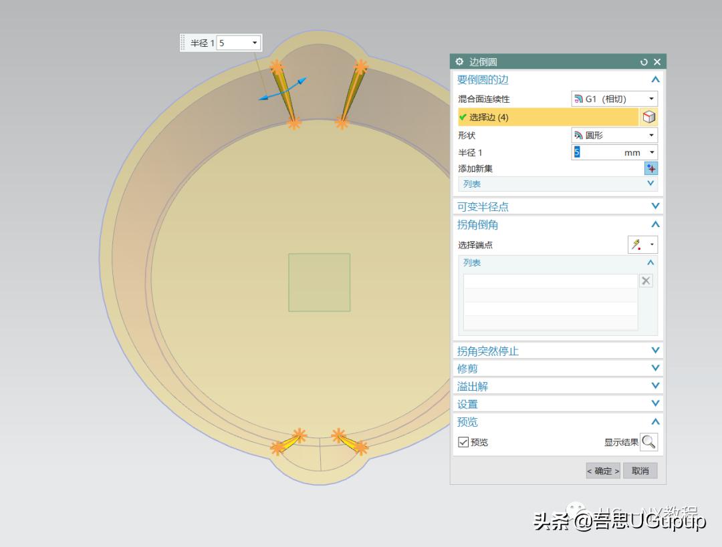The width and height of the screenshot is (722, 547).
Task: Click the 取消 cancel button
Action: pos(640,470)
